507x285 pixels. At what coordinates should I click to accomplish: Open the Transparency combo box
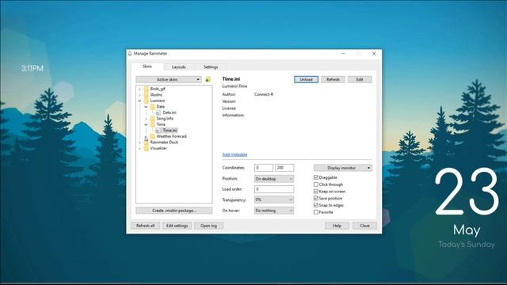[x=274, y=199]
